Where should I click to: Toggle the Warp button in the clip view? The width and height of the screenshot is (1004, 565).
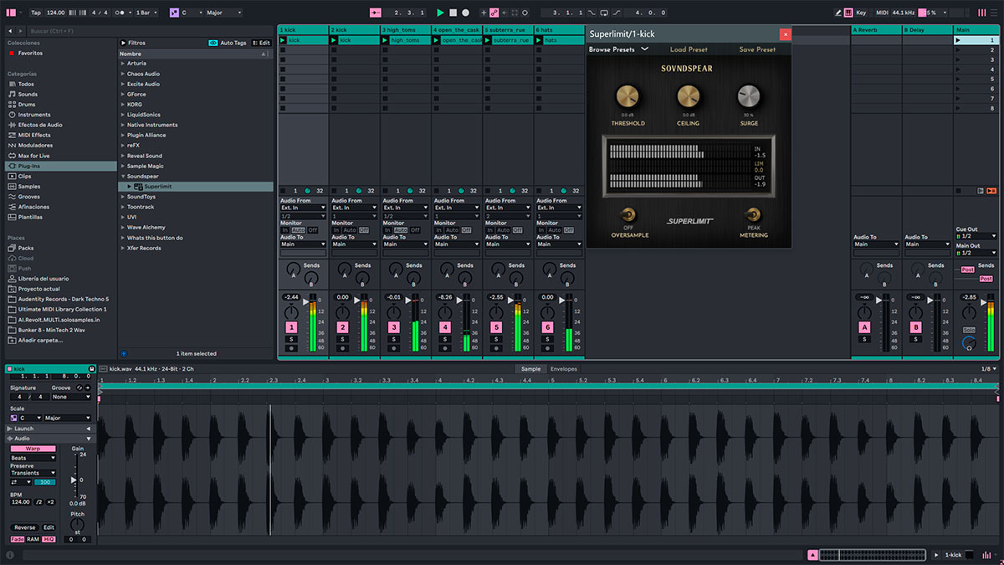coord(33,449)
